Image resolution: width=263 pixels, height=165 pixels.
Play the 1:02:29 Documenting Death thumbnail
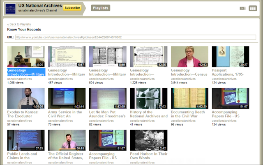click(189, 98)
